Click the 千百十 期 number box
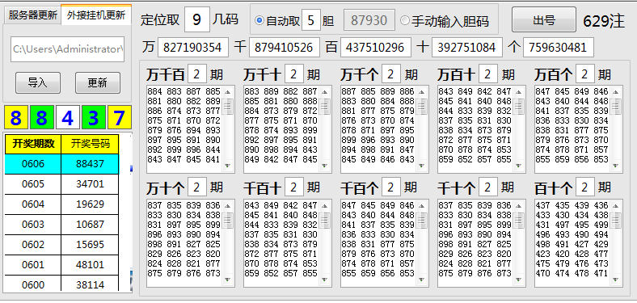The height and width of the screenshot is (303, 637). click(x=294, y=187)
